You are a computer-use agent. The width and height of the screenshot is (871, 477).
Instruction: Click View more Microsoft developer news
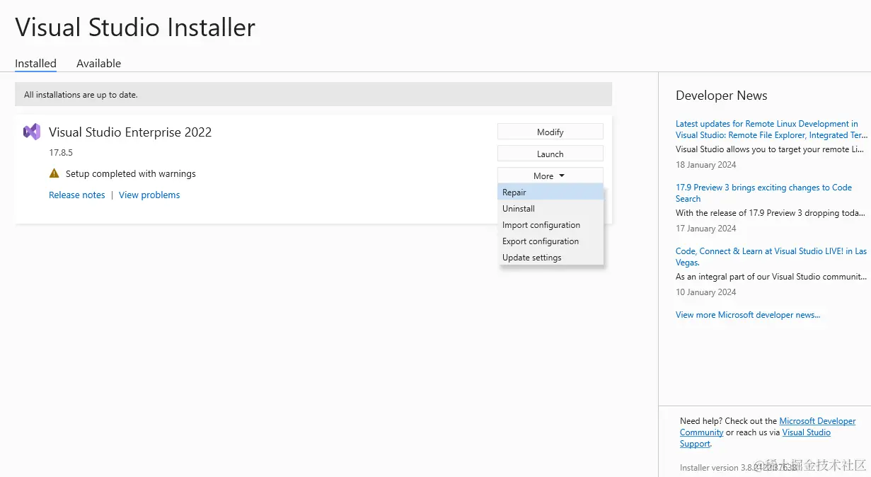748,314
